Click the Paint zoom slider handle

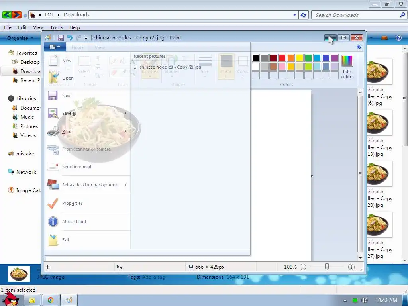click(327, 267)
